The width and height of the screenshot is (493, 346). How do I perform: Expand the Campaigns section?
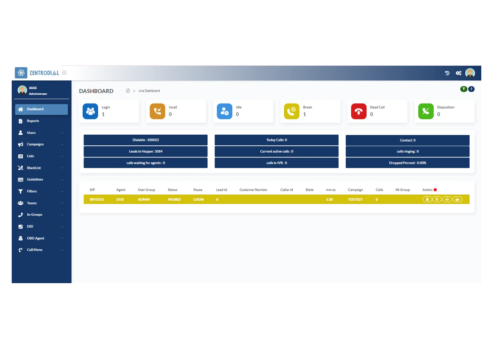[35, 144]
